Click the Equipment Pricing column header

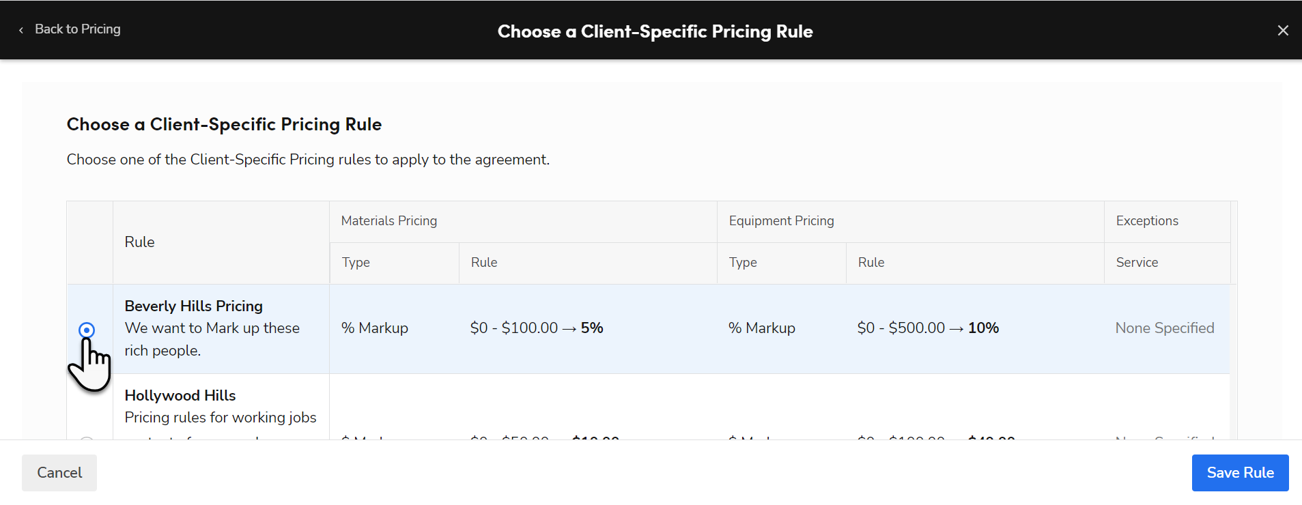coord(781,221)
